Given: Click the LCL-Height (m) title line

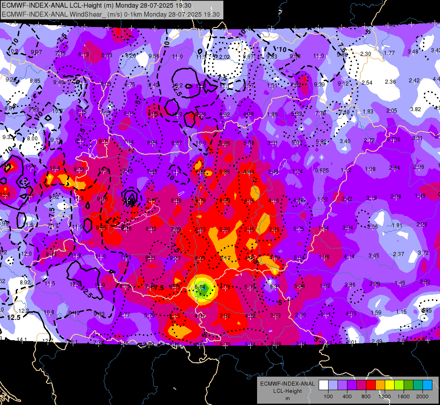Looking at the screenshot, I should [x=97, y=5].
